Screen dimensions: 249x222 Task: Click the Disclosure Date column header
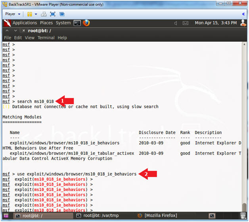click(x=157, y=132)
